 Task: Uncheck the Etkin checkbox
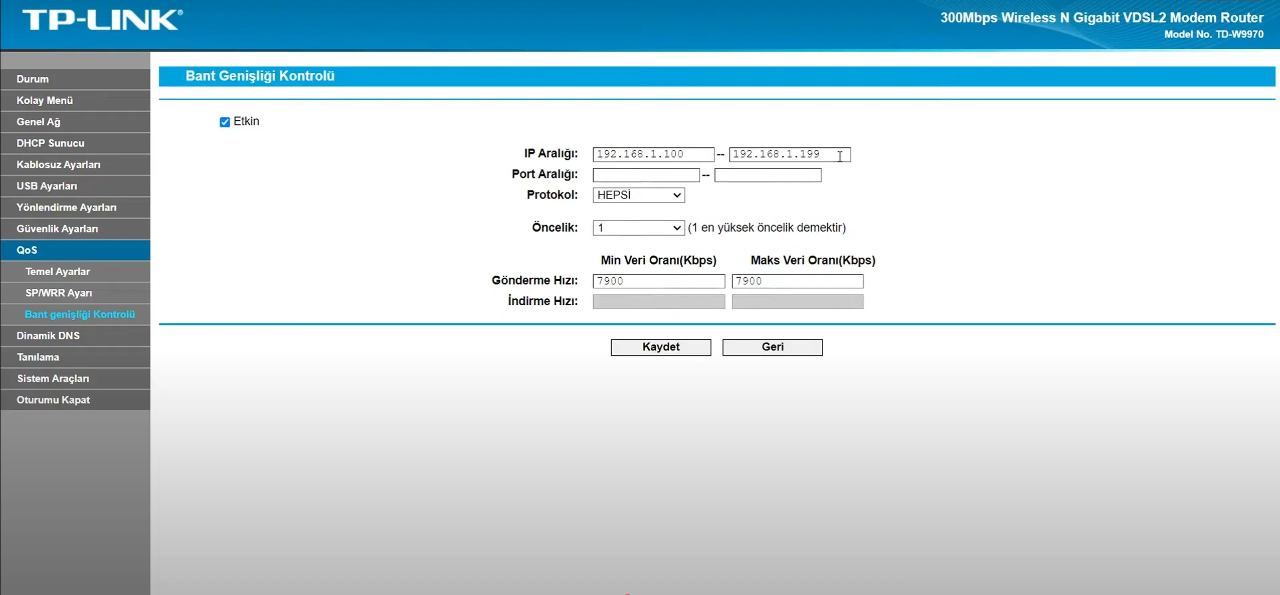tap(225, 122)
